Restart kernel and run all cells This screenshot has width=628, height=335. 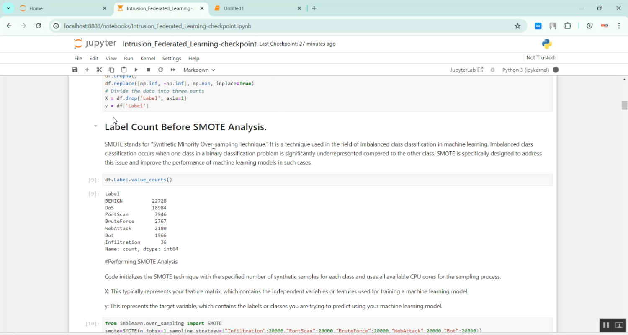coord(173,70)
